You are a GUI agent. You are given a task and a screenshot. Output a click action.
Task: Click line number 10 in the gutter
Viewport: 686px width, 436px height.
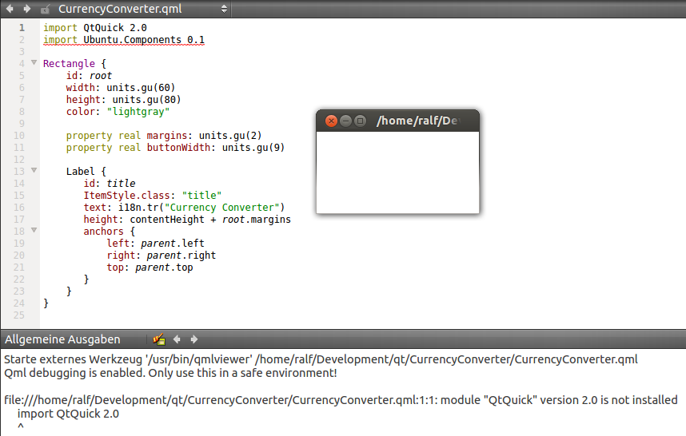(19, 136)
